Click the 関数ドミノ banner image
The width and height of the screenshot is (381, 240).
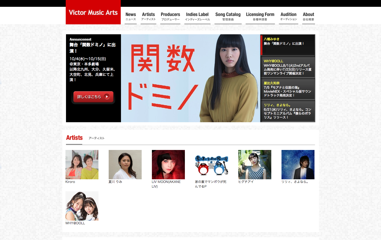[190, 78]
